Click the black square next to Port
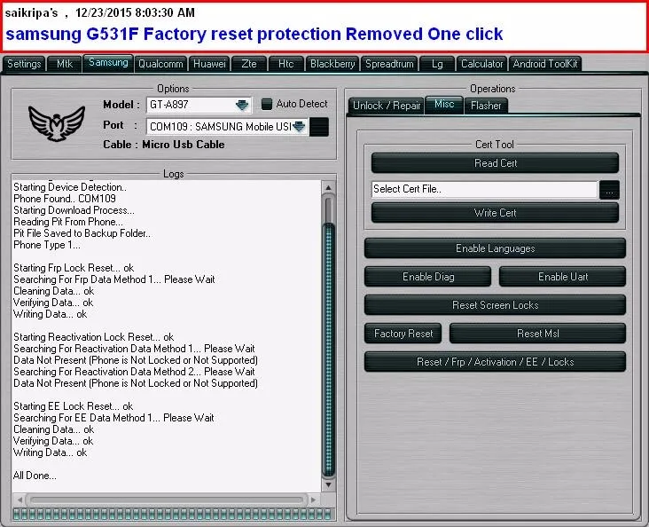This screenshot has width=649, height=527. point(319,127)
